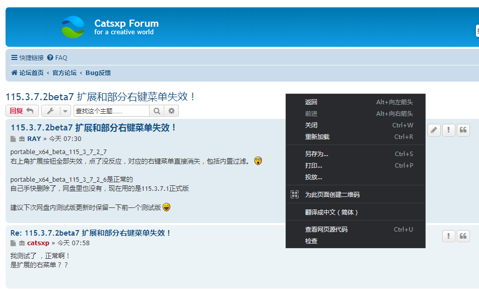Open the 快捷链接 quick links menu
This screenshot has height=290, width=479.
[28, 58]
